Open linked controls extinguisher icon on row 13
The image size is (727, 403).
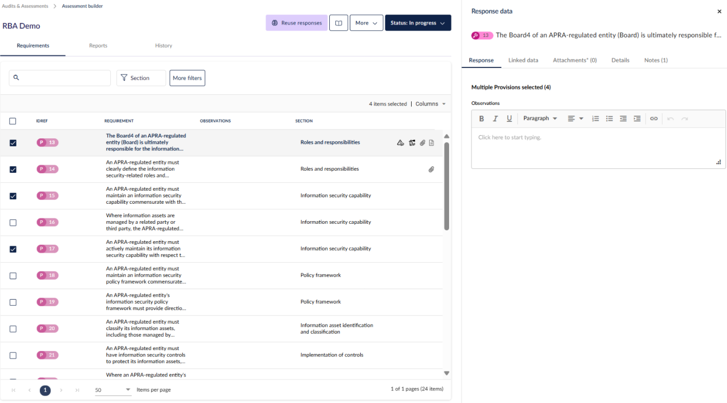(x=412, y=143)
